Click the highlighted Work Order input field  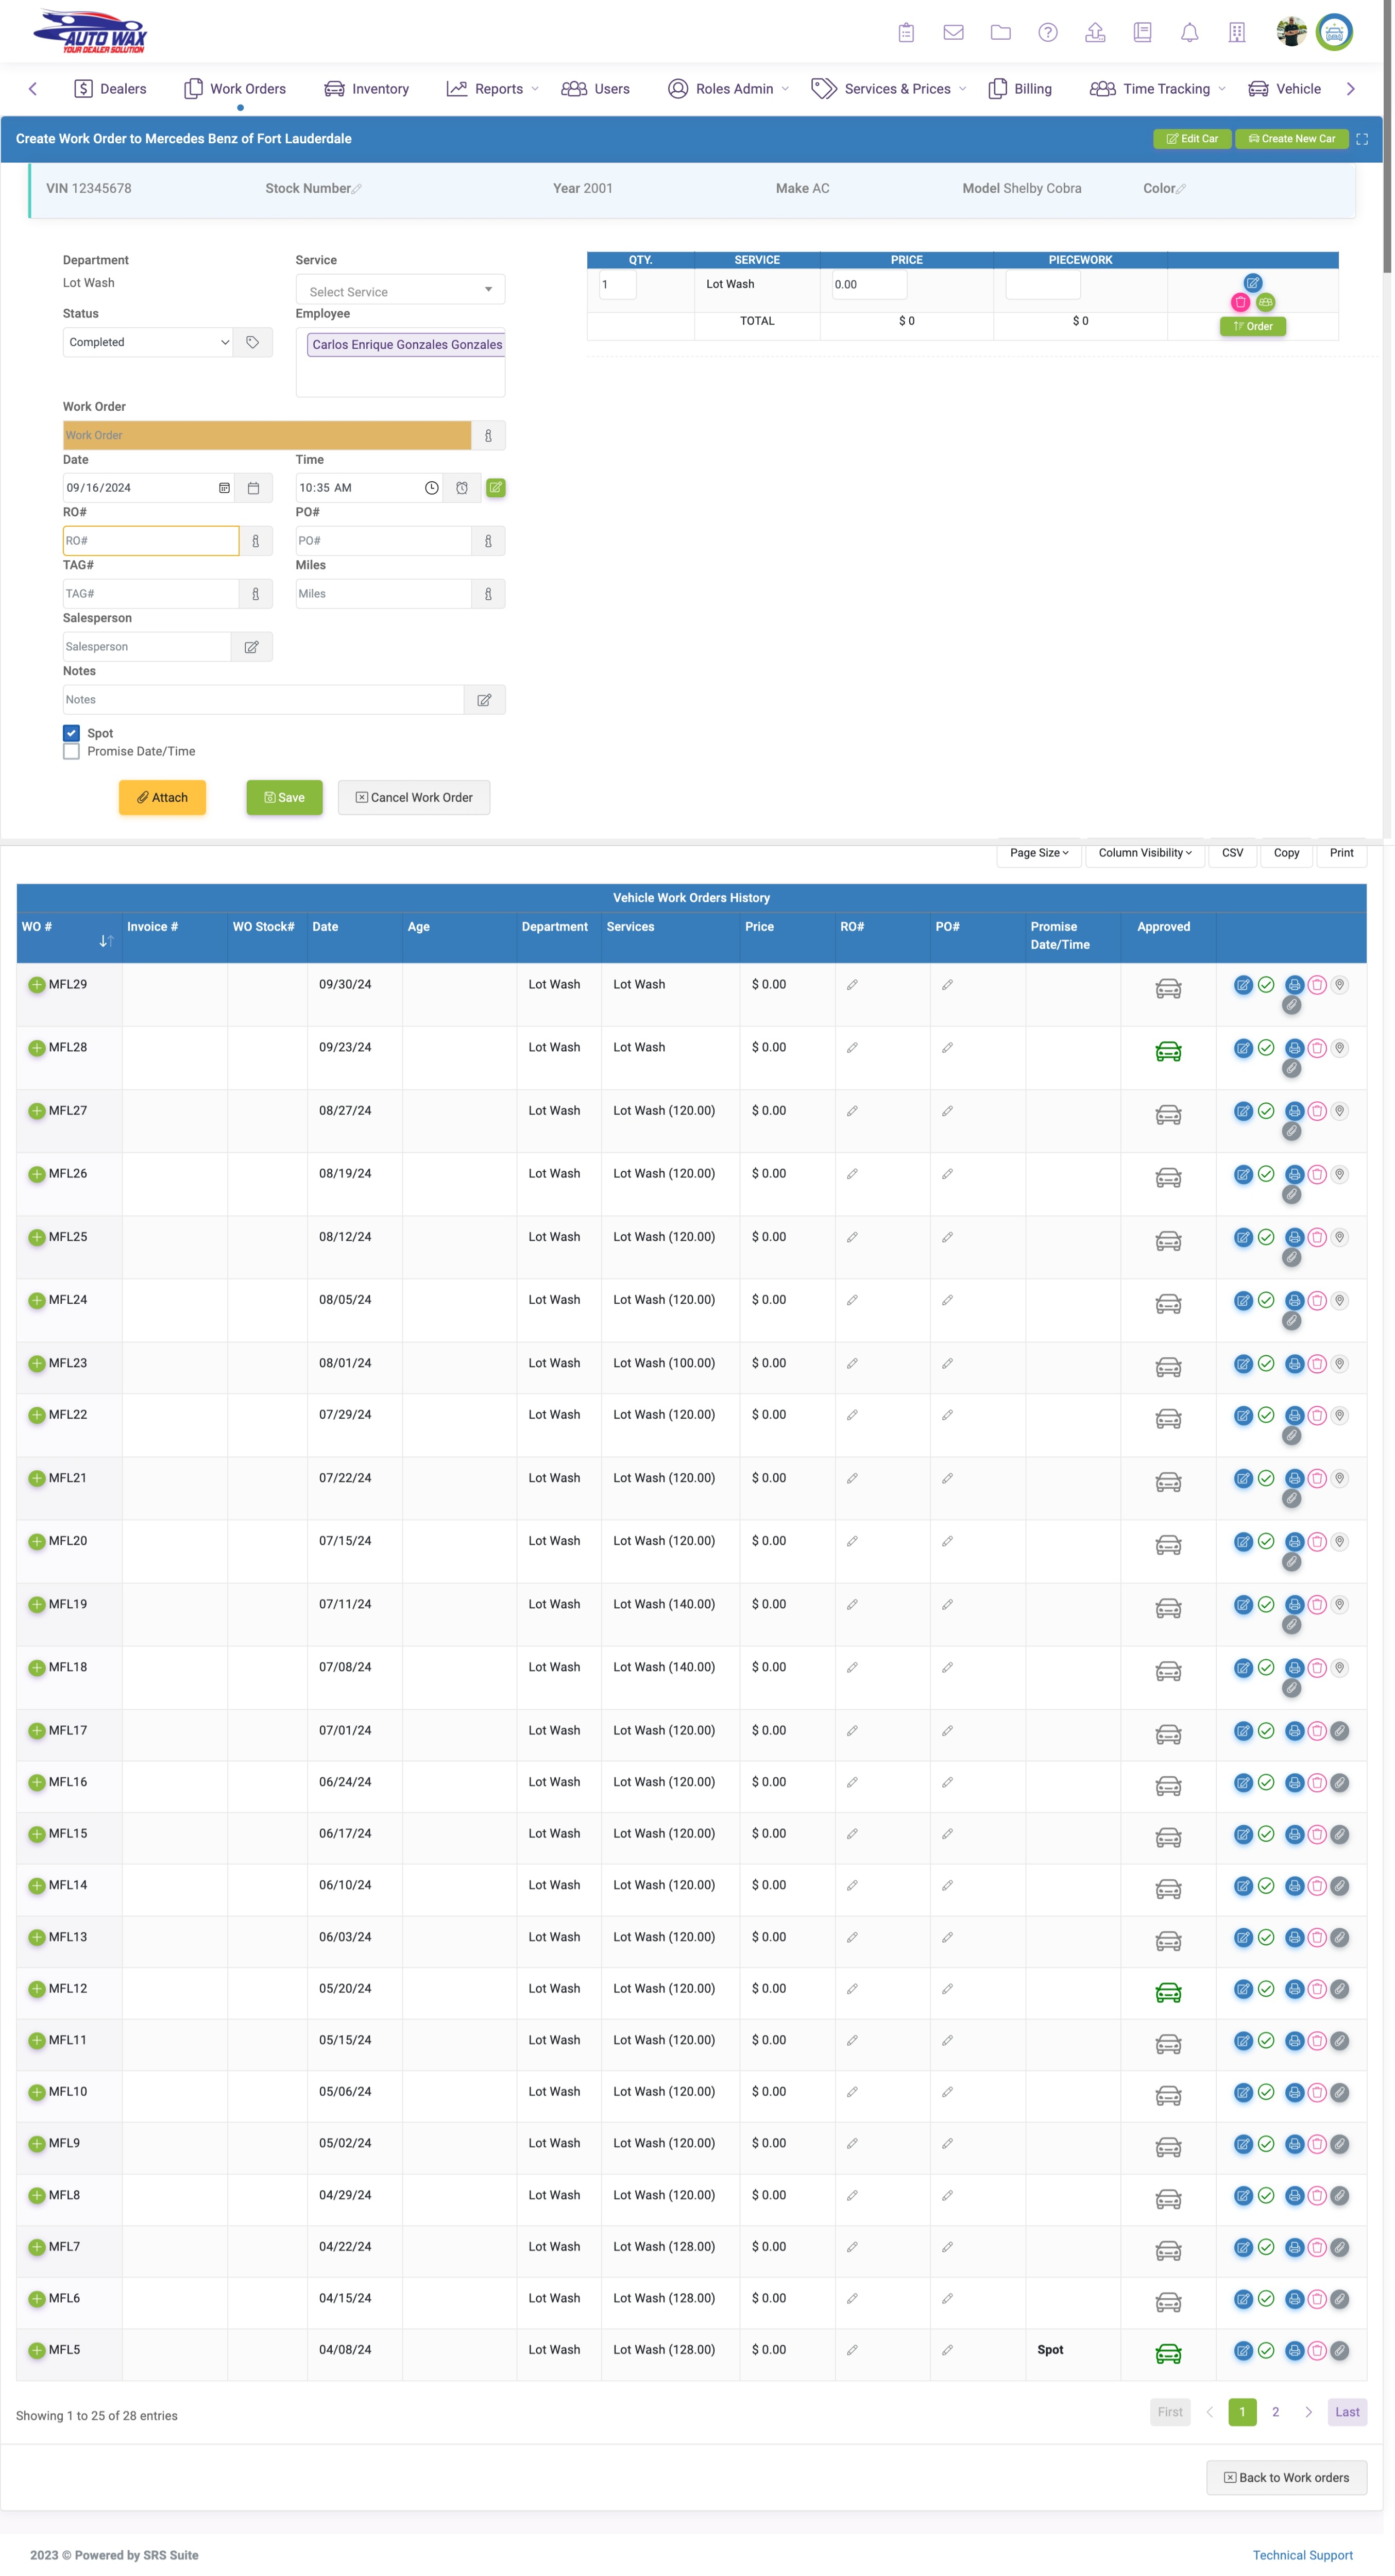(x=266, y=435)
